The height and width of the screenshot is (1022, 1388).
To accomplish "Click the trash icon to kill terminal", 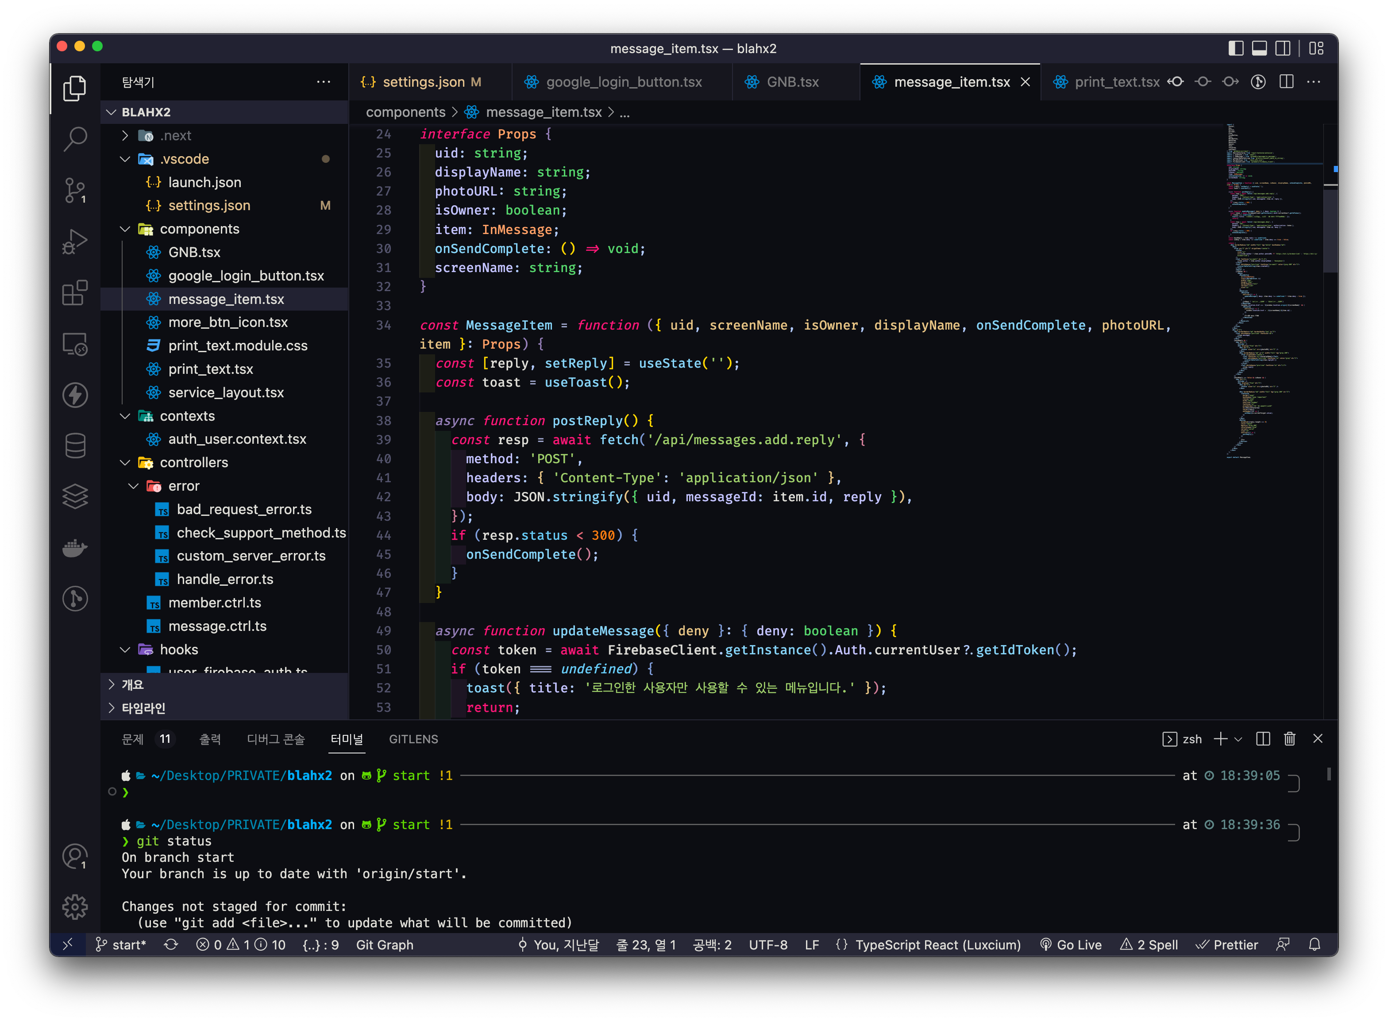I will (x=1290, y=739).
